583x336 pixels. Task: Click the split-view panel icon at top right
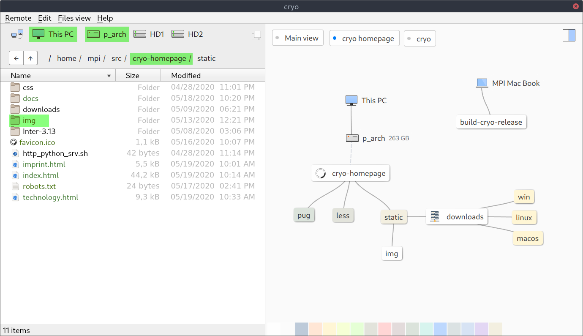[x=569, y=36]
